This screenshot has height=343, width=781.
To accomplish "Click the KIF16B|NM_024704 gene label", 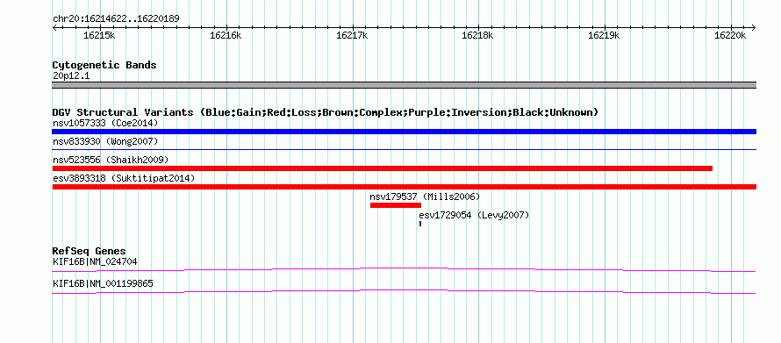I will (95, 261).
